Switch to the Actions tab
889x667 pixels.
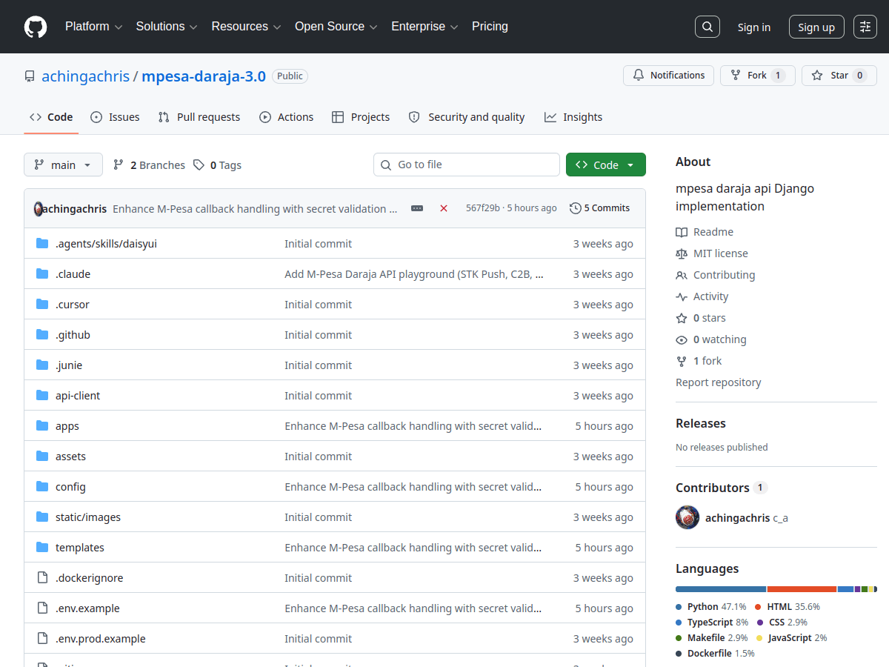(287, 117)
